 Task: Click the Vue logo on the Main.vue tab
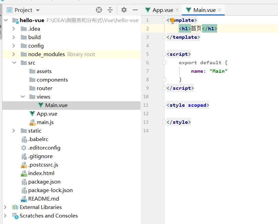[189, 10]
